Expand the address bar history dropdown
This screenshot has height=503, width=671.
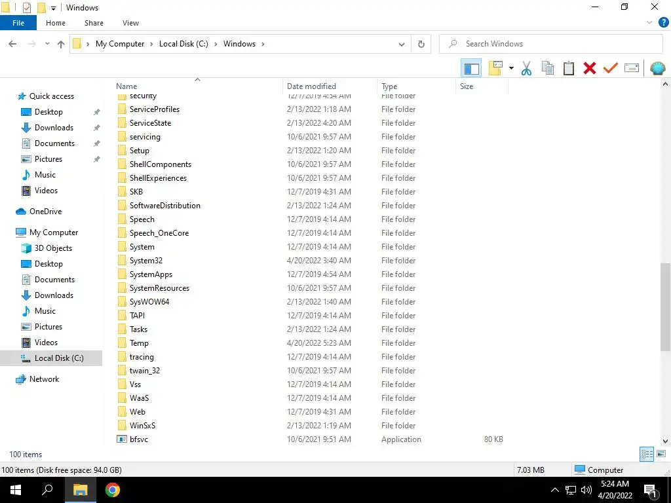(x=402, y=44)
